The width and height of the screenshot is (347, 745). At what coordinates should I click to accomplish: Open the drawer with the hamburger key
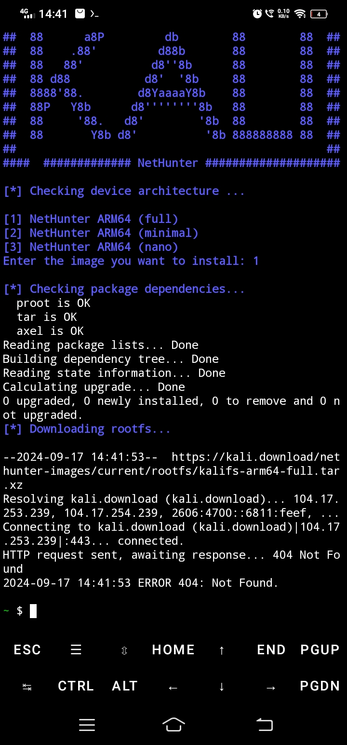click(76, 649)
